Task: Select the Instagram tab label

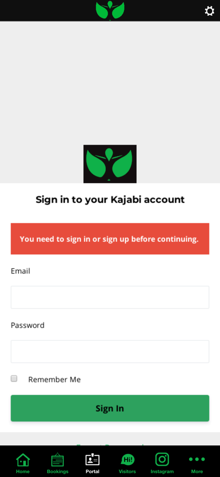Action: tap(162, 472)
